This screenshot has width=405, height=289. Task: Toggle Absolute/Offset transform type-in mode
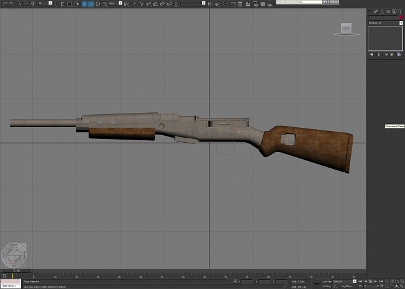(235, 282)
